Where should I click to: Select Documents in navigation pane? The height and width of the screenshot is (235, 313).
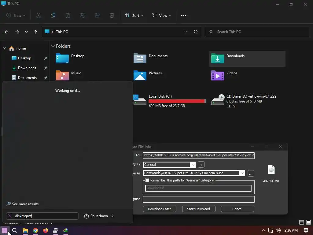coord(24,78)
